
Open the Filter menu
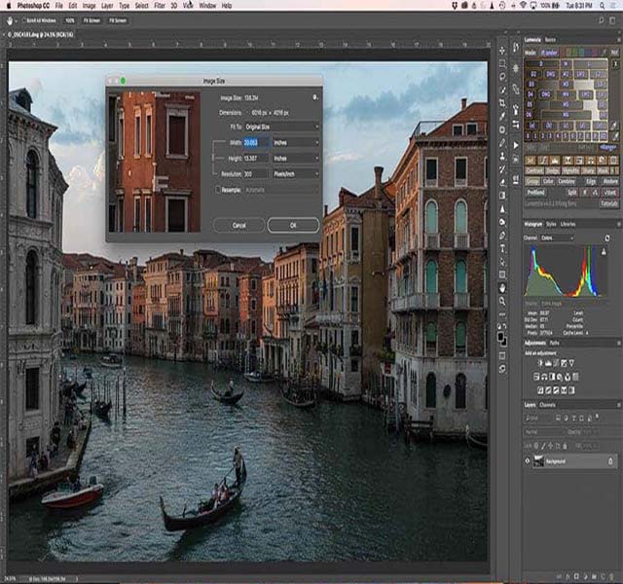click(160, 5)
